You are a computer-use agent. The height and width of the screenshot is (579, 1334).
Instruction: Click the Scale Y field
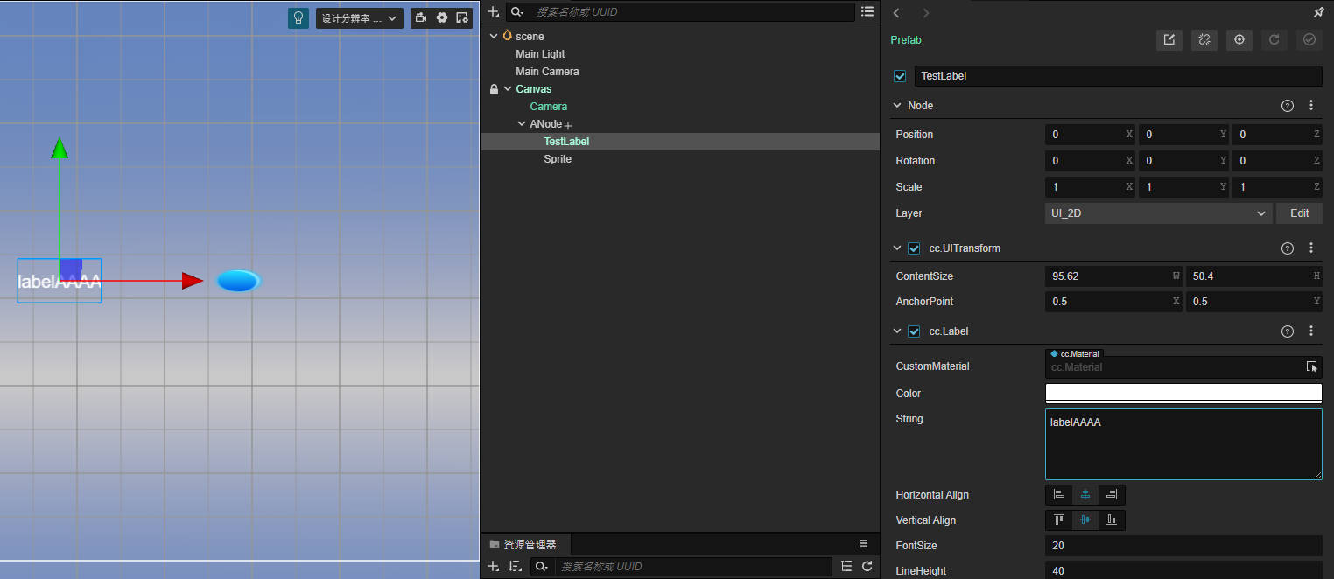click(x=1183, y=187)
